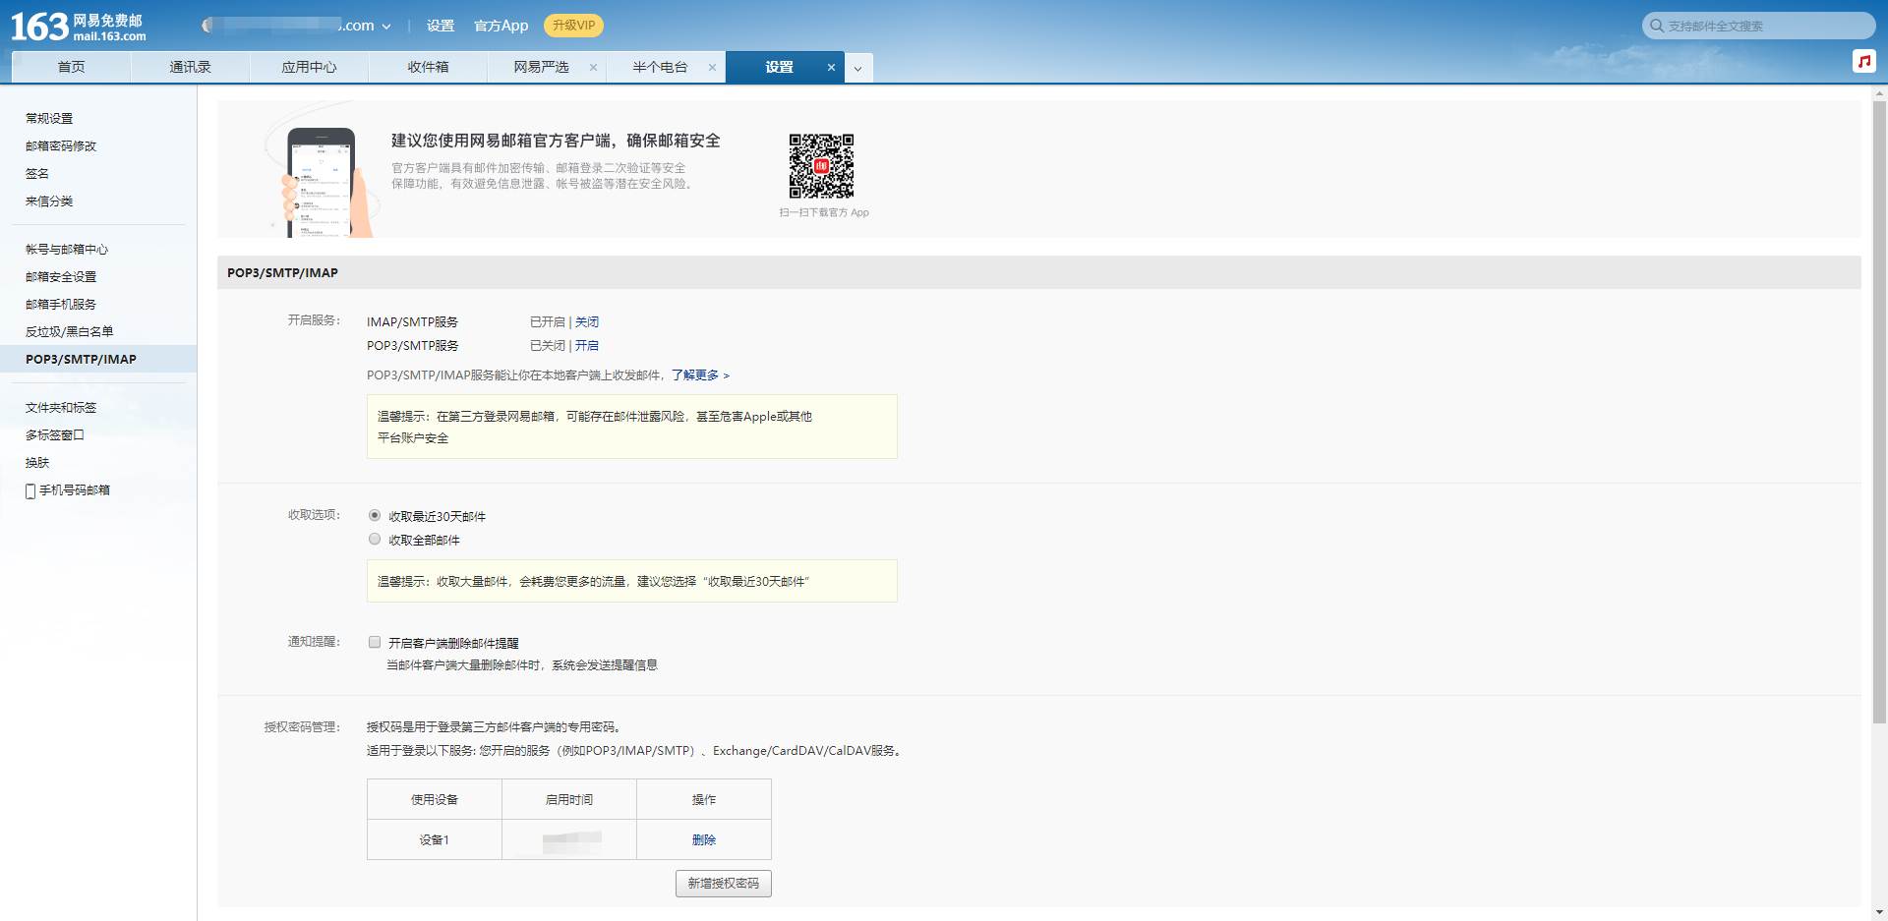Click 开启 for POP3/SMTP service
1888x921 pixels.
point(587,346)
